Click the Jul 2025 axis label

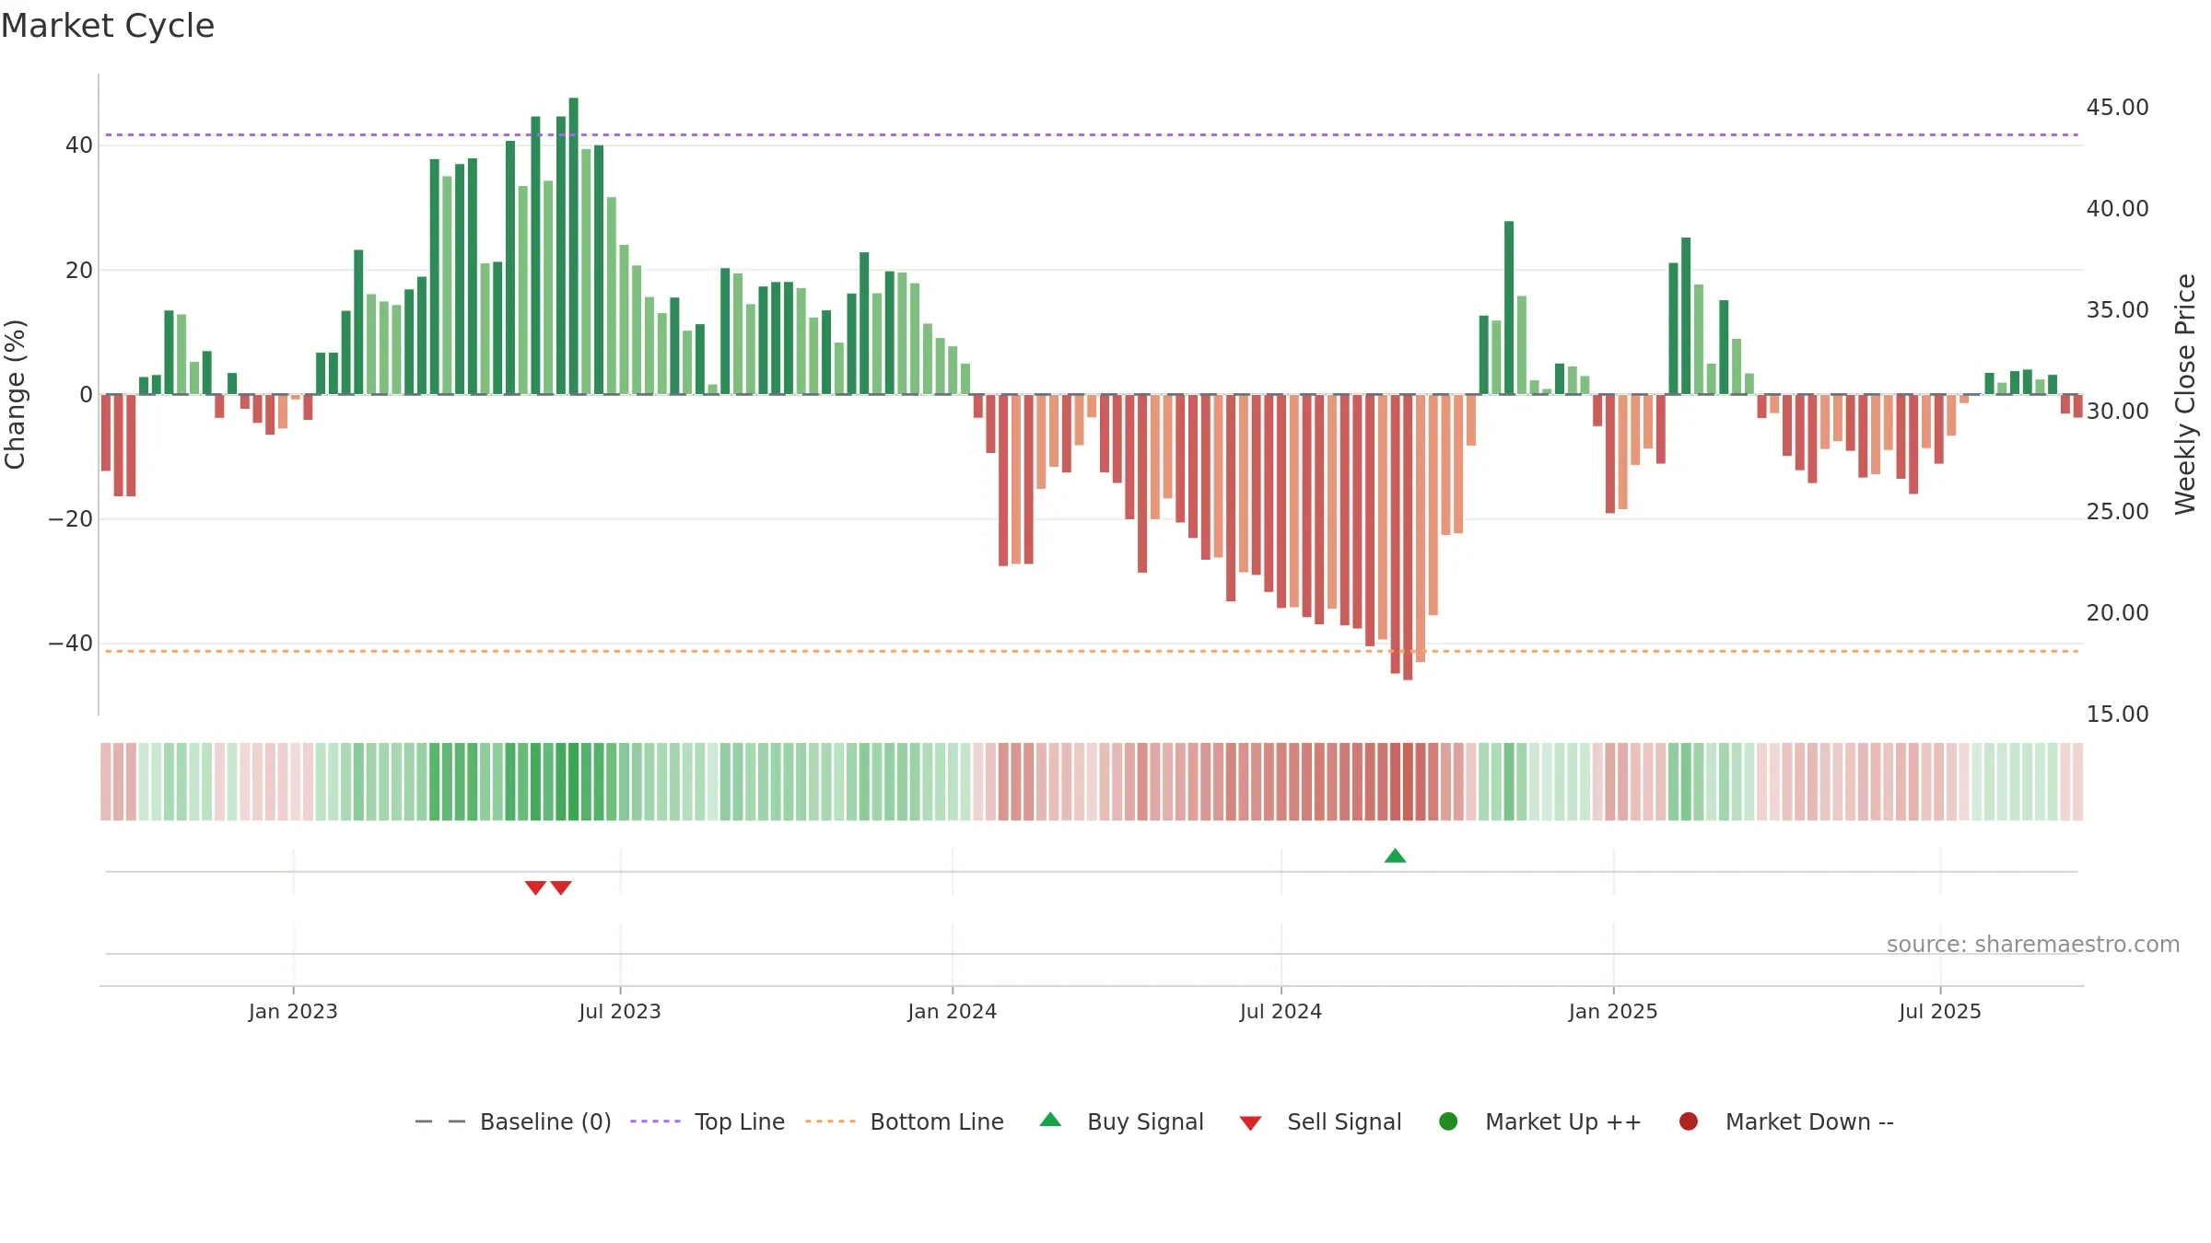click(1940, 1011)
